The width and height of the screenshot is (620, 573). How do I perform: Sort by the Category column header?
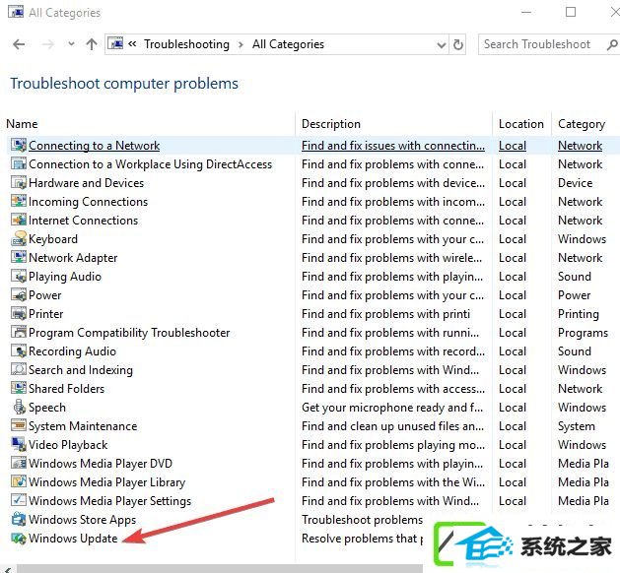pos(582,124)
